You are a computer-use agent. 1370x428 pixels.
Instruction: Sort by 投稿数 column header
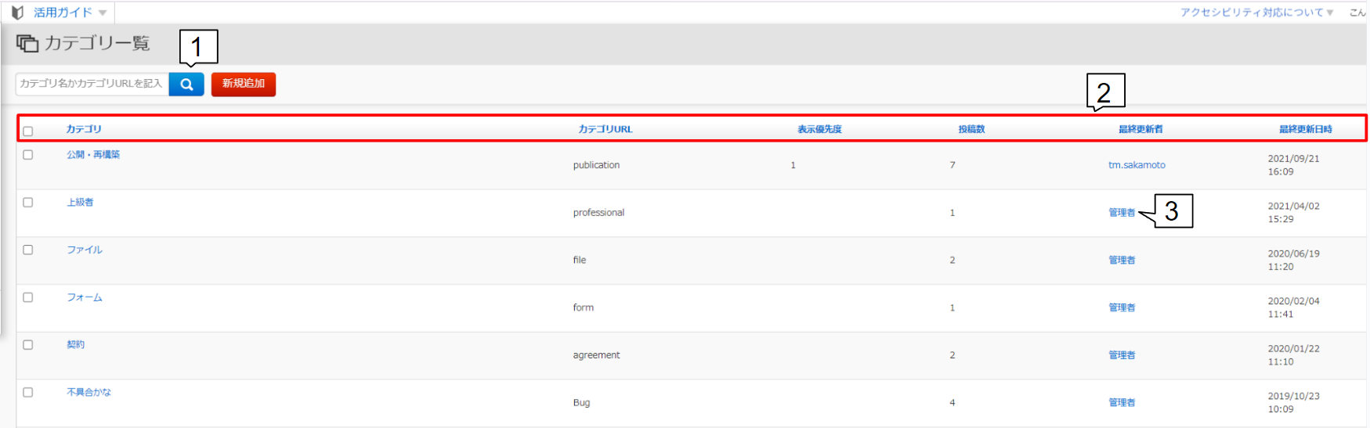click(971, 129)
